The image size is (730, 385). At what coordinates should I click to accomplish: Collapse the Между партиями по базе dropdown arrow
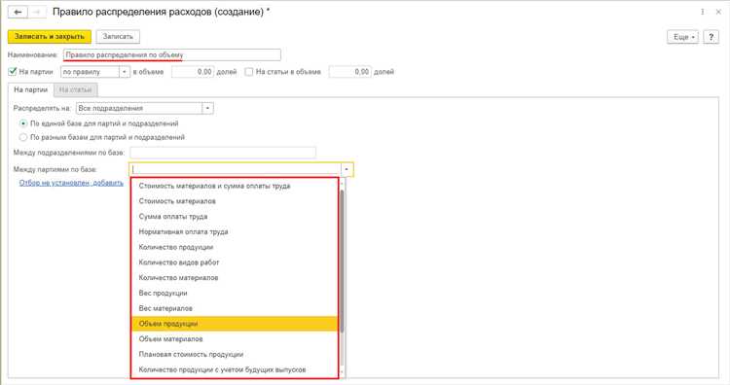click(x=347, y=169)
